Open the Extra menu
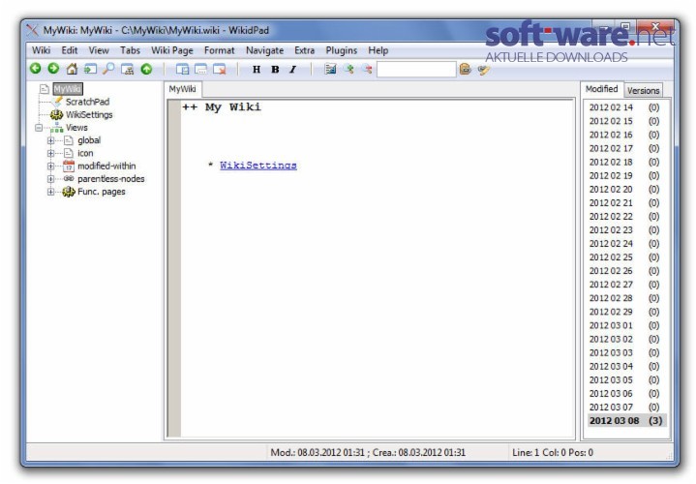Screen dimensions: 696x484 tap(305, 50)
